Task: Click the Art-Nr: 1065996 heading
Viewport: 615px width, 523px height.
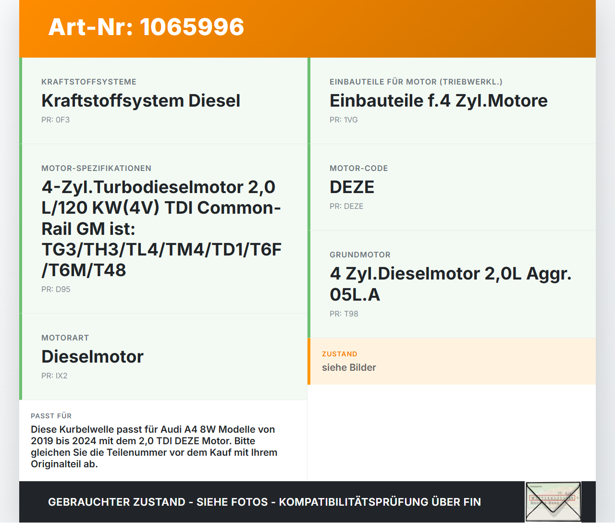Action: pyautogui.click(x=146, y=27)
